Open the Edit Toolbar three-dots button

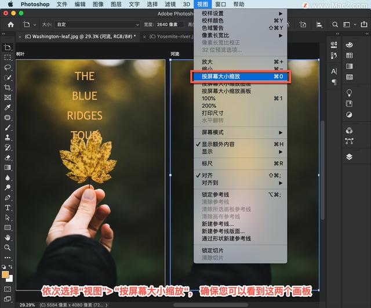(8, 258)
